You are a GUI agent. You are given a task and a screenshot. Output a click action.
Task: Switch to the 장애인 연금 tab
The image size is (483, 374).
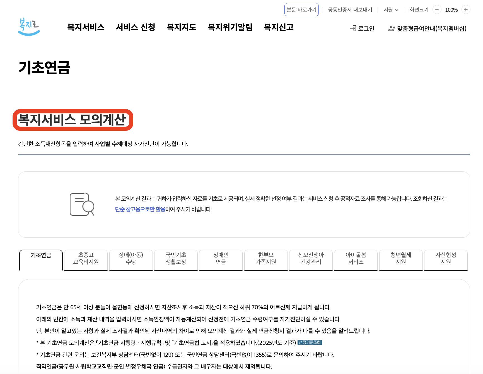221,260
